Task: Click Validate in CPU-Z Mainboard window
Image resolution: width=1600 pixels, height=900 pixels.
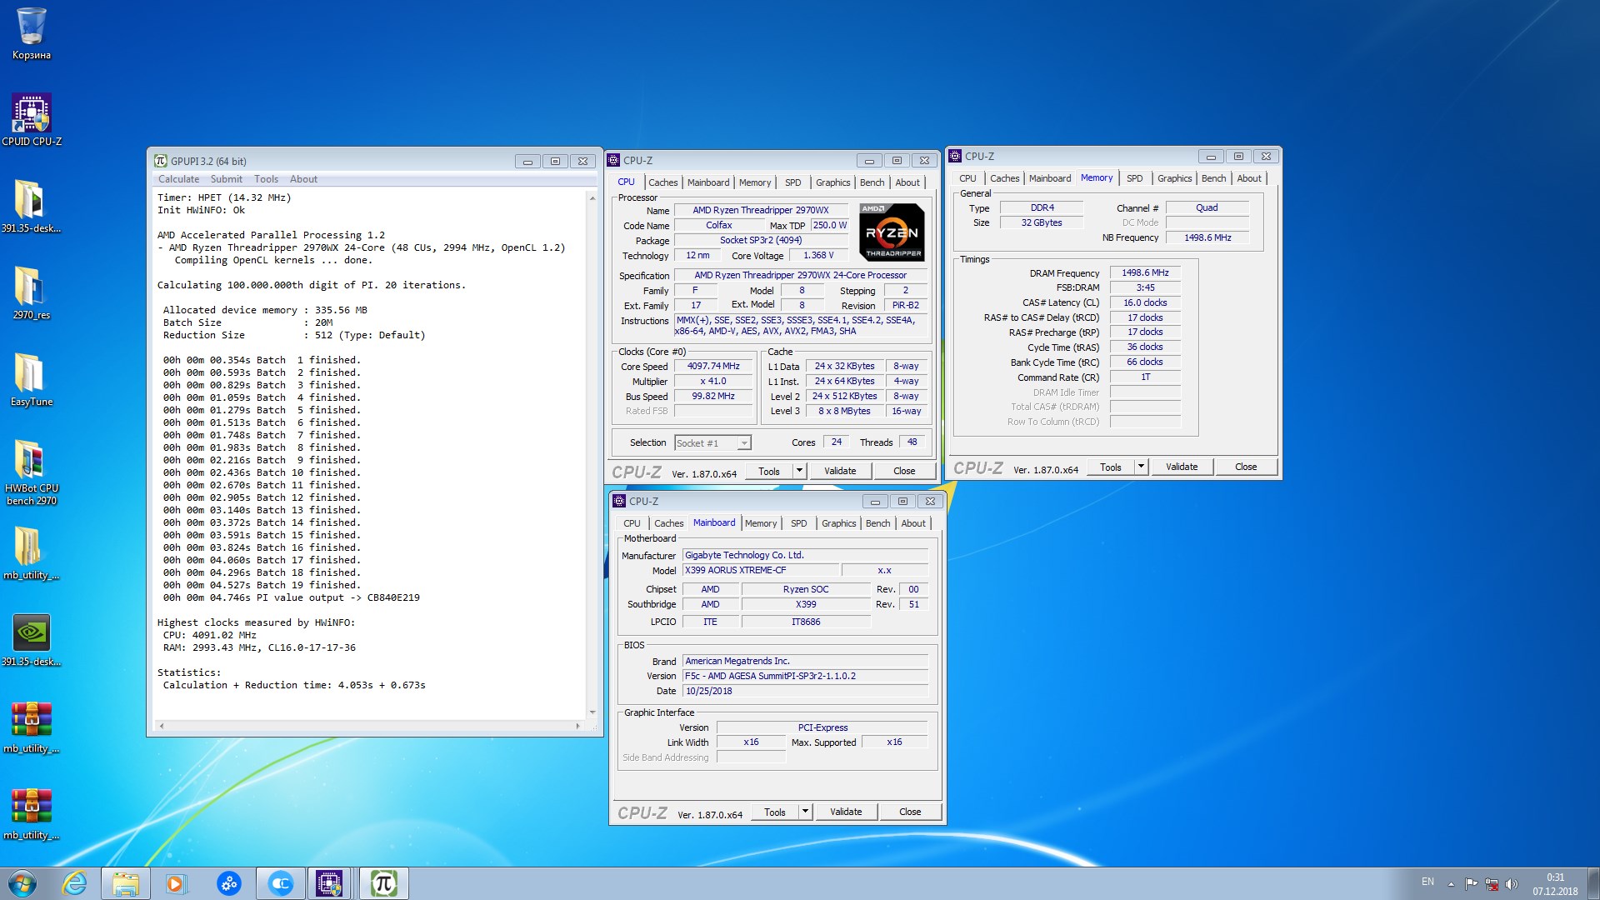Action: click(x=846, y=812)
